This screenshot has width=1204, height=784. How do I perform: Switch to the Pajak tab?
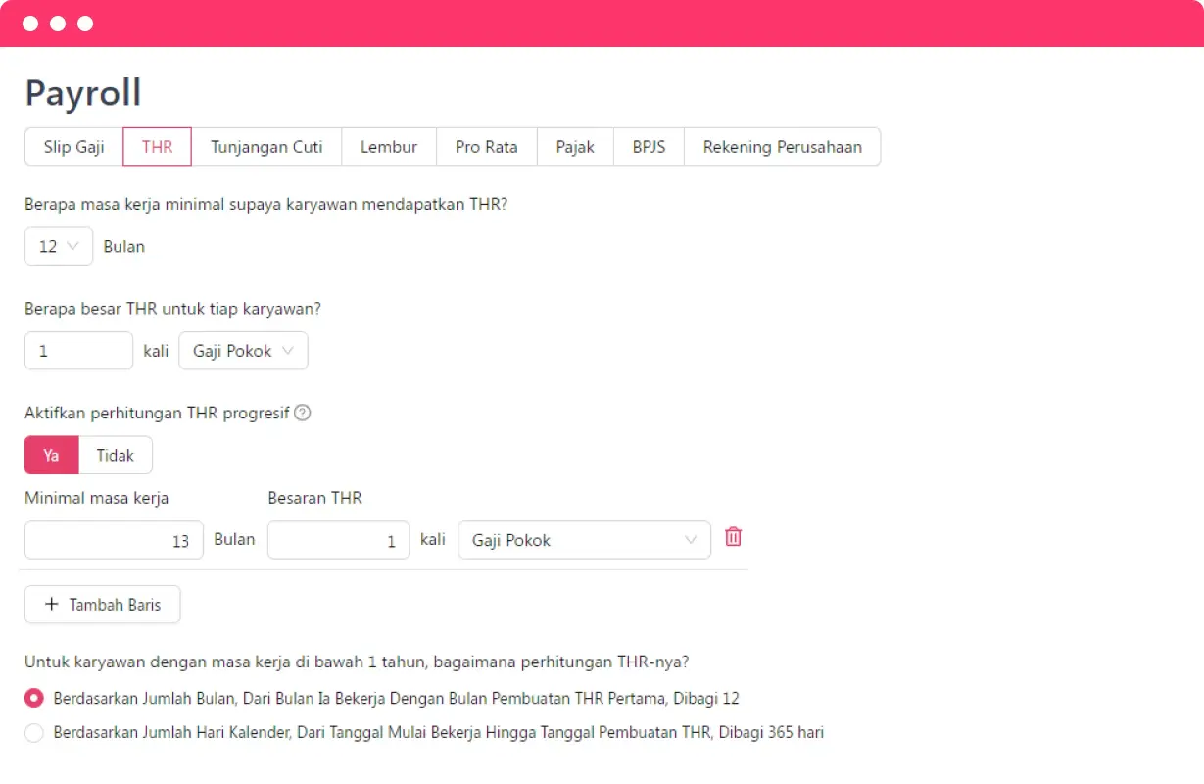coord(575,147)
